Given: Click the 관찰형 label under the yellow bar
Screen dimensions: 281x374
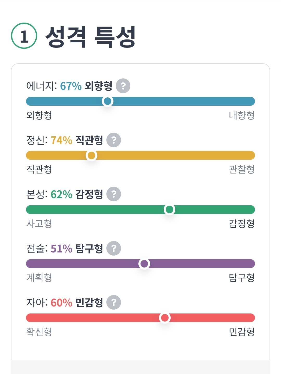Looking at the screenshot, I should (x=241, y=169).
